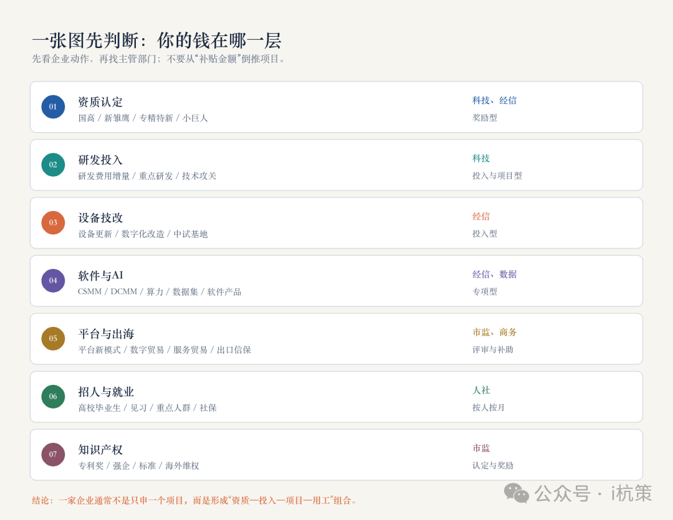The height and width of the screenshot is (520, 673).
Task: Click the line 专利奖 / 强企 / 标准 / 海外维权
Action: (138, 466)
